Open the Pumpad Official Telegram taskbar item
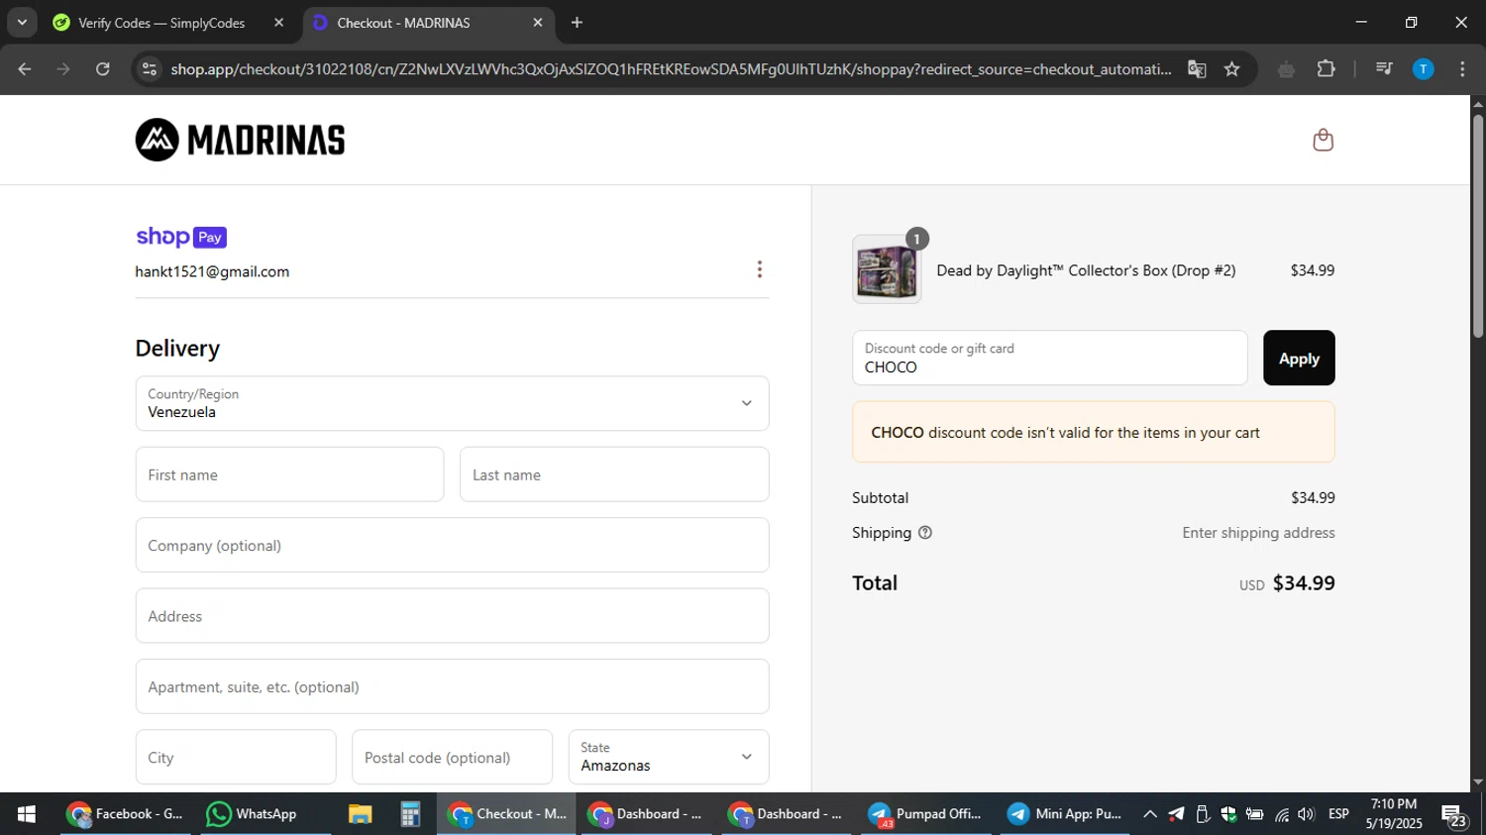Viewport: 1486px width, 835px height. [924, 814]
